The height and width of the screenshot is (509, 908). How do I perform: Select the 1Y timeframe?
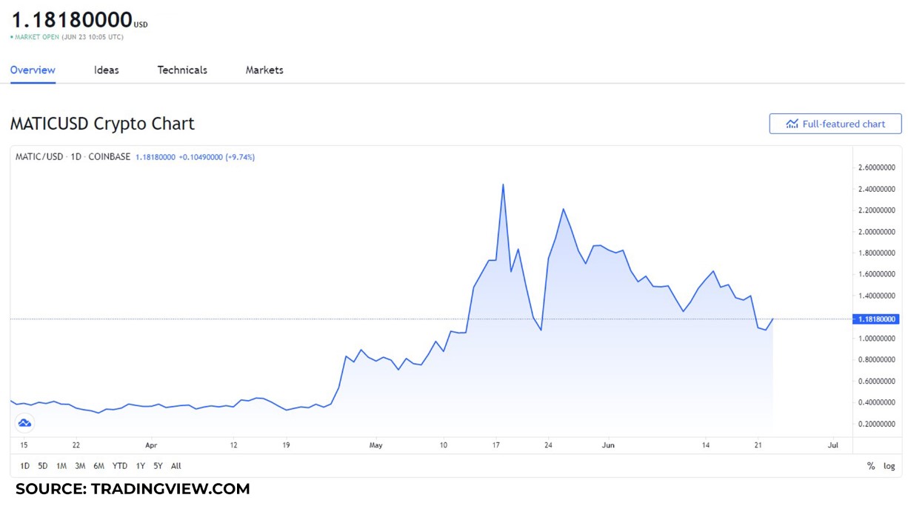(x=140, y=465)
